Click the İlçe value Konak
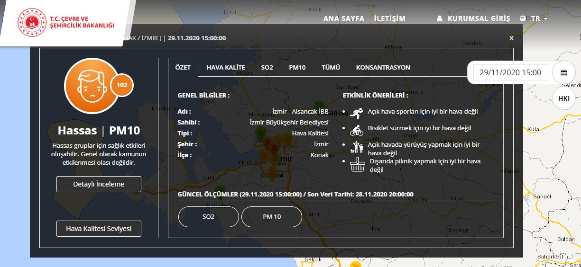Image resolution: width=581 pixels, height=267 pixels. point(320,155)
